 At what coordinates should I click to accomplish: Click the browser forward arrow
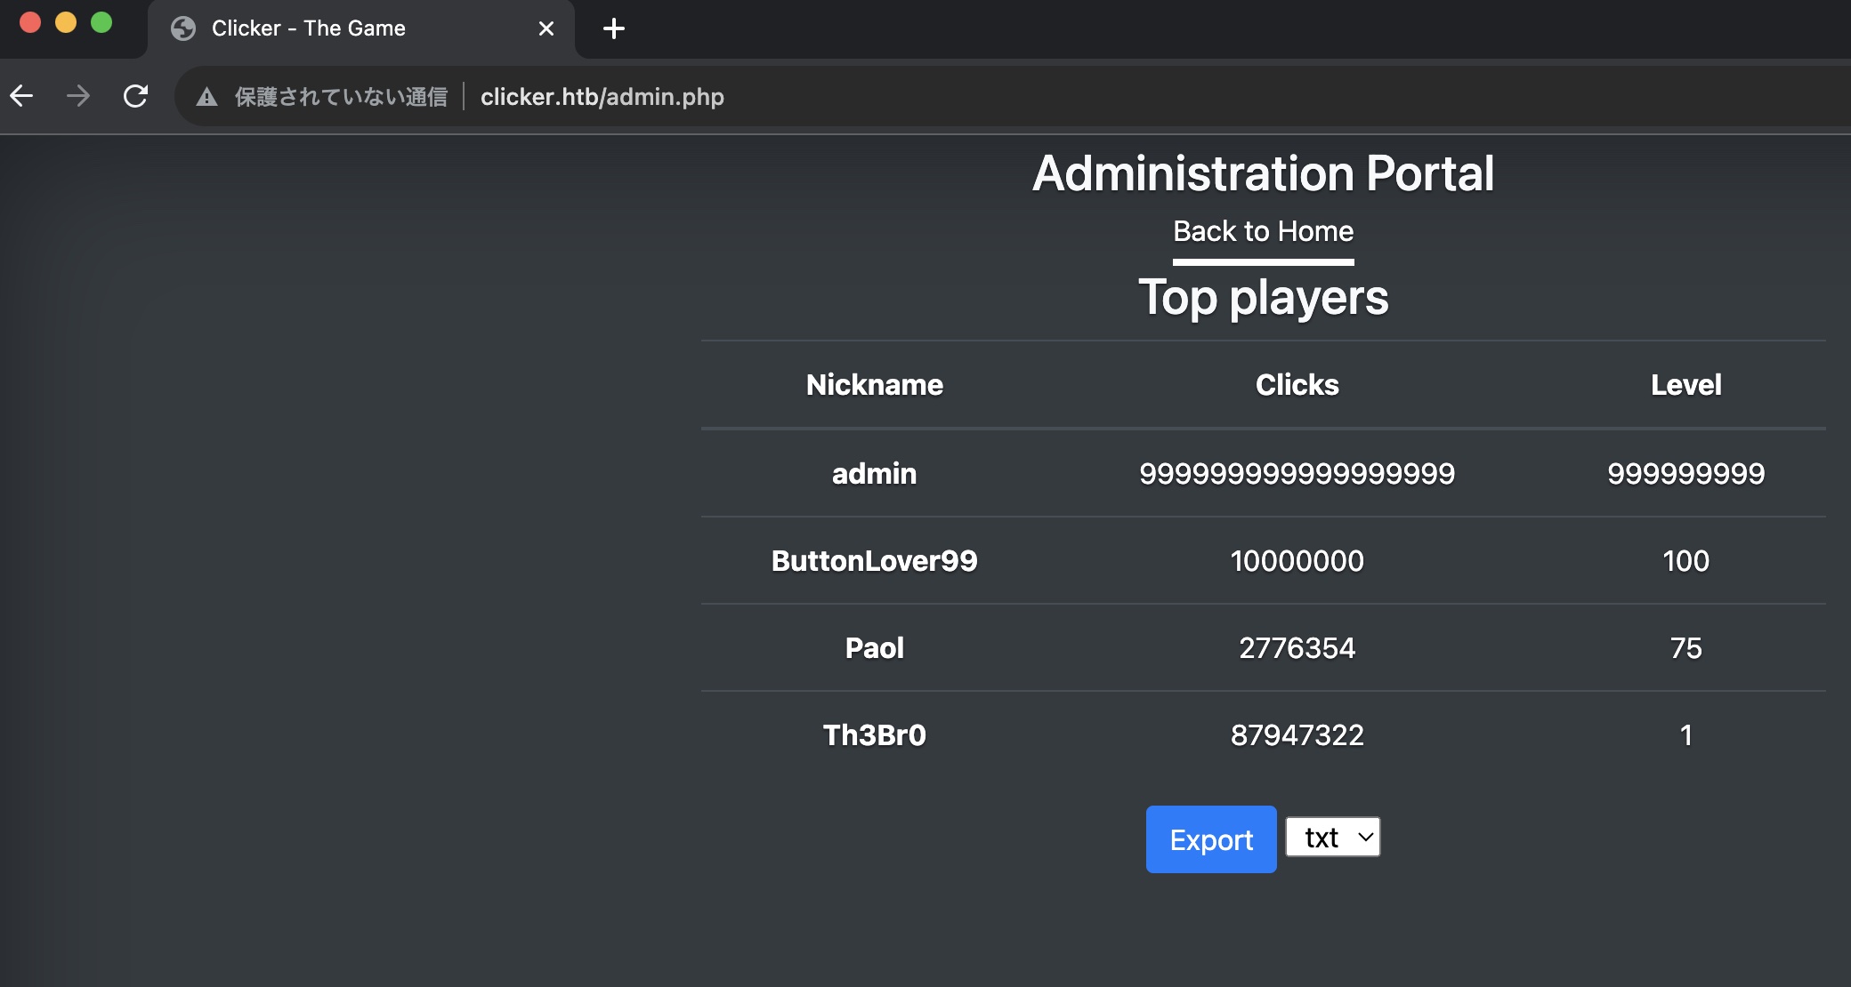tap(78, 96)
